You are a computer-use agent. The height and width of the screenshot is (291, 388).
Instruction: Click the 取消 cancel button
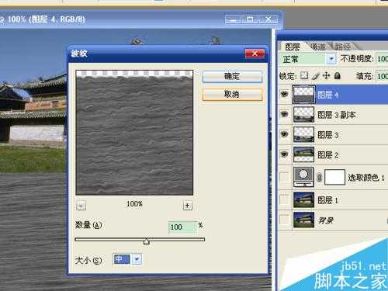pos(232,95)
